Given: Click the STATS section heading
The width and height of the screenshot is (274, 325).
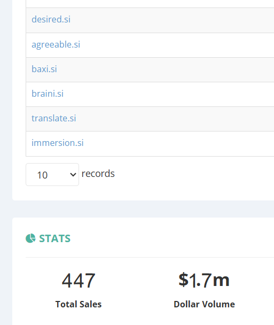Looking at the screenshot, I should click(x=54, y=238).
